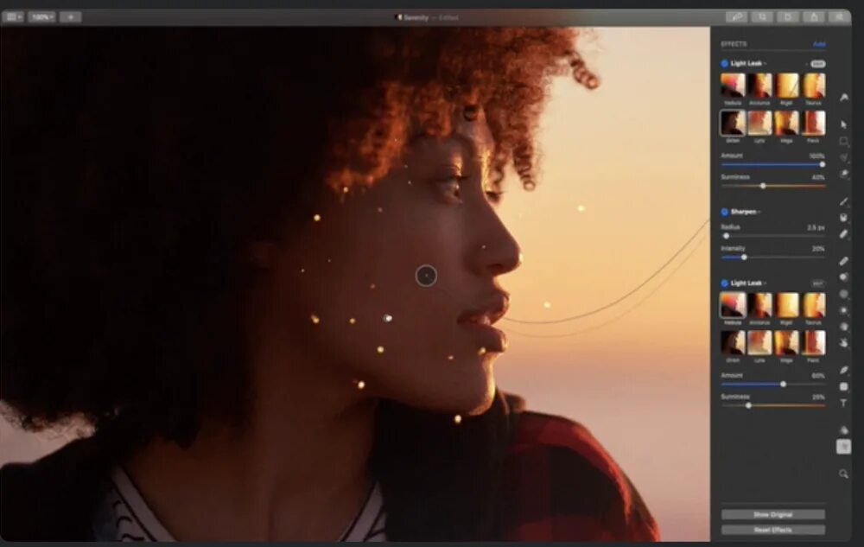Select the Color Fill bucket tool

pos(843,218)
